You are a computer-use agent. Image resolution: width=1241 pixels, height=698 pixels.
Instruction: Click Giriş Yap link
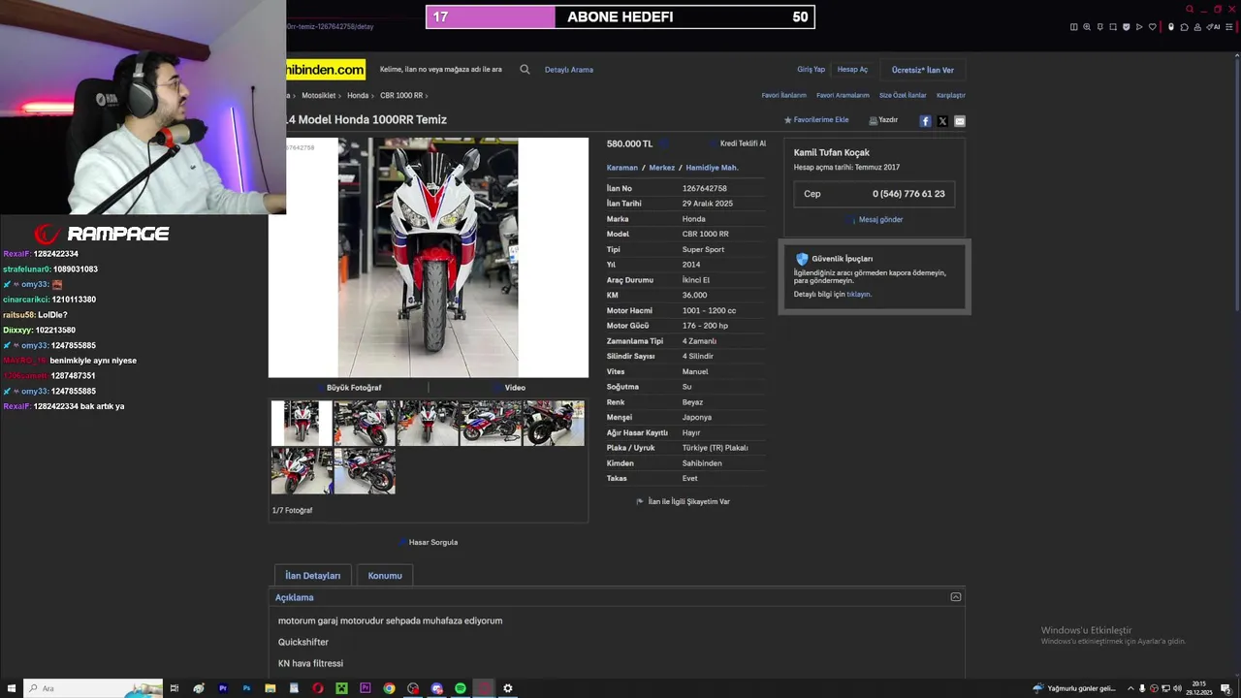pos(811,70)
